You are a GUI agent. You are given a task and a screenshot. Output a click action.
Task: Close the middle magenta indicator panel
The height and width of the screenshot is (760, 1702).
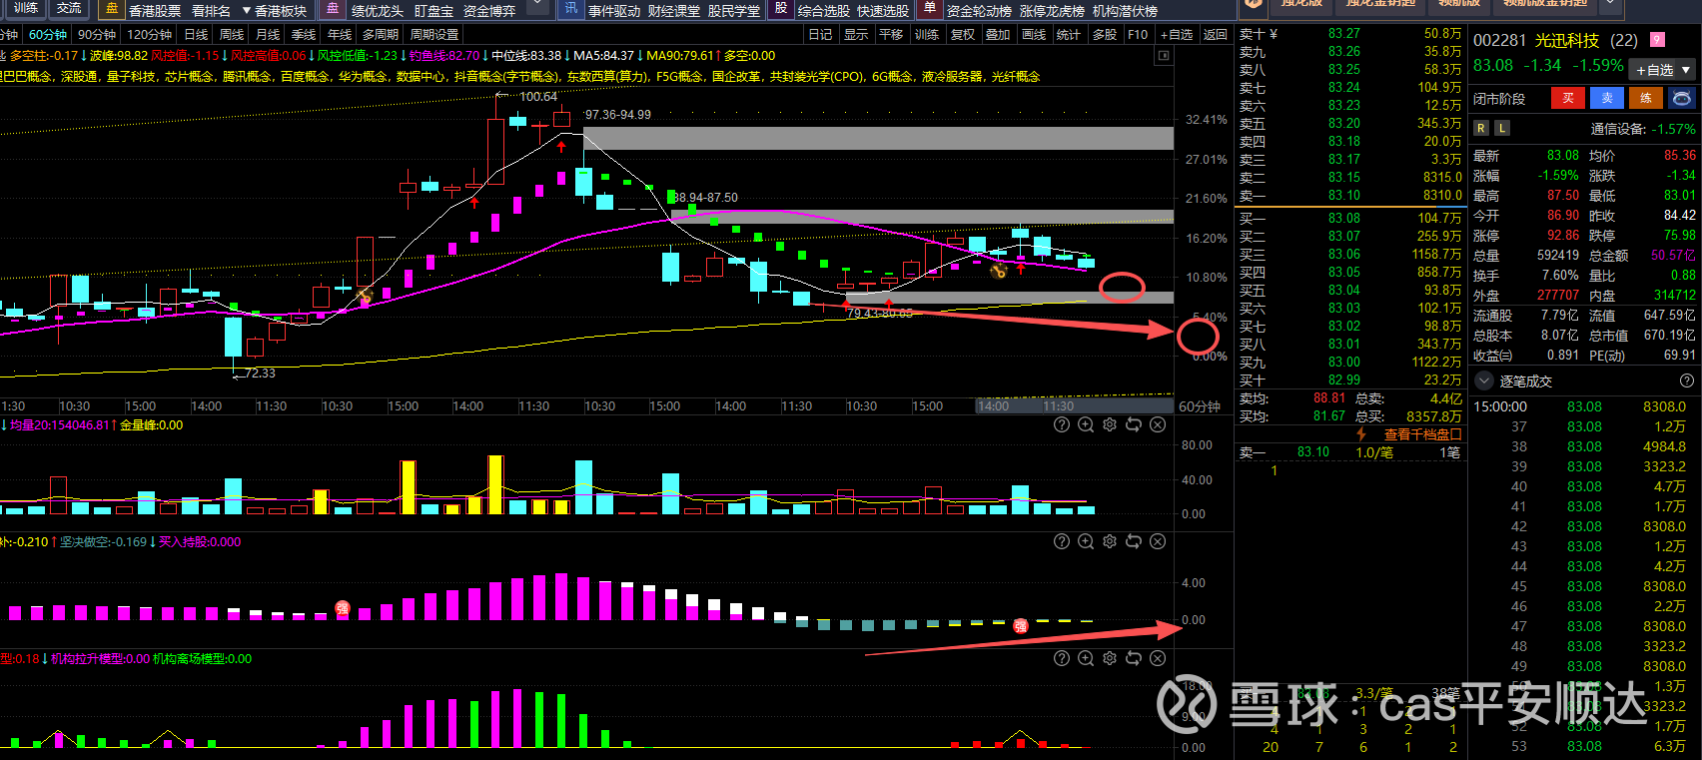point(1158,541)
